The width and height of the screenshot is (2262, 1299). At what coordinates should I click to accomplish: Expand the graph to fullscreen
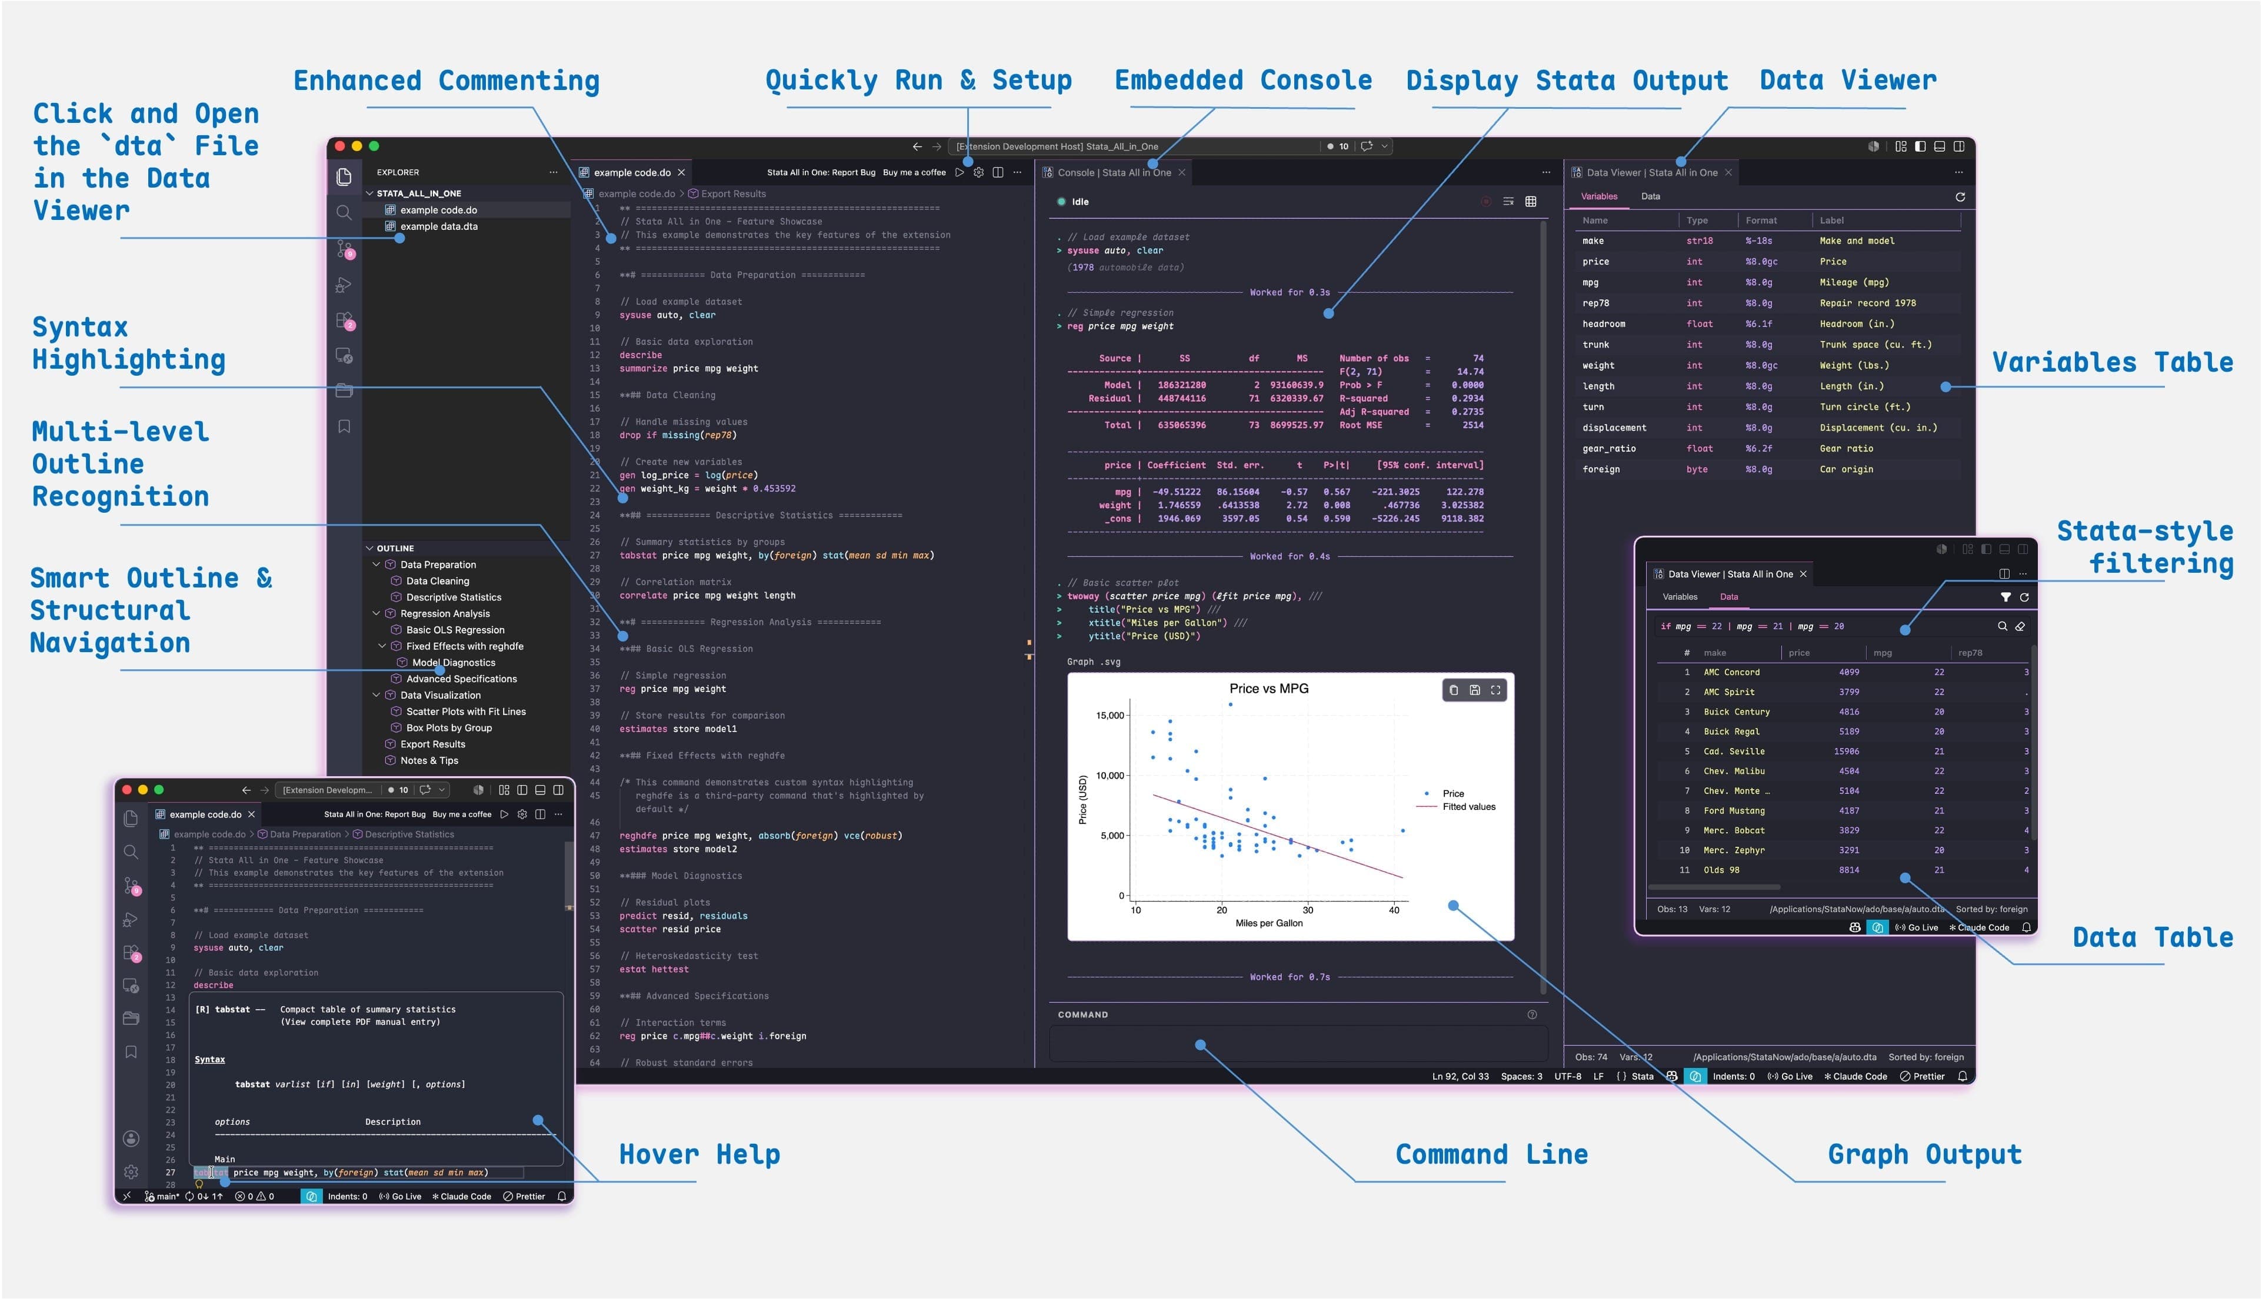click(1495, 690)
